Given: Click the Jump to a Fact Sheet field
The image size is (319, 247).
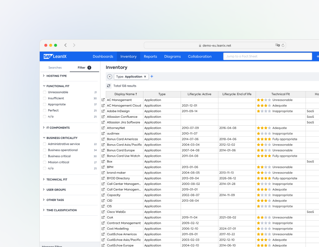Looking at the screenshot, I should 268,56.
